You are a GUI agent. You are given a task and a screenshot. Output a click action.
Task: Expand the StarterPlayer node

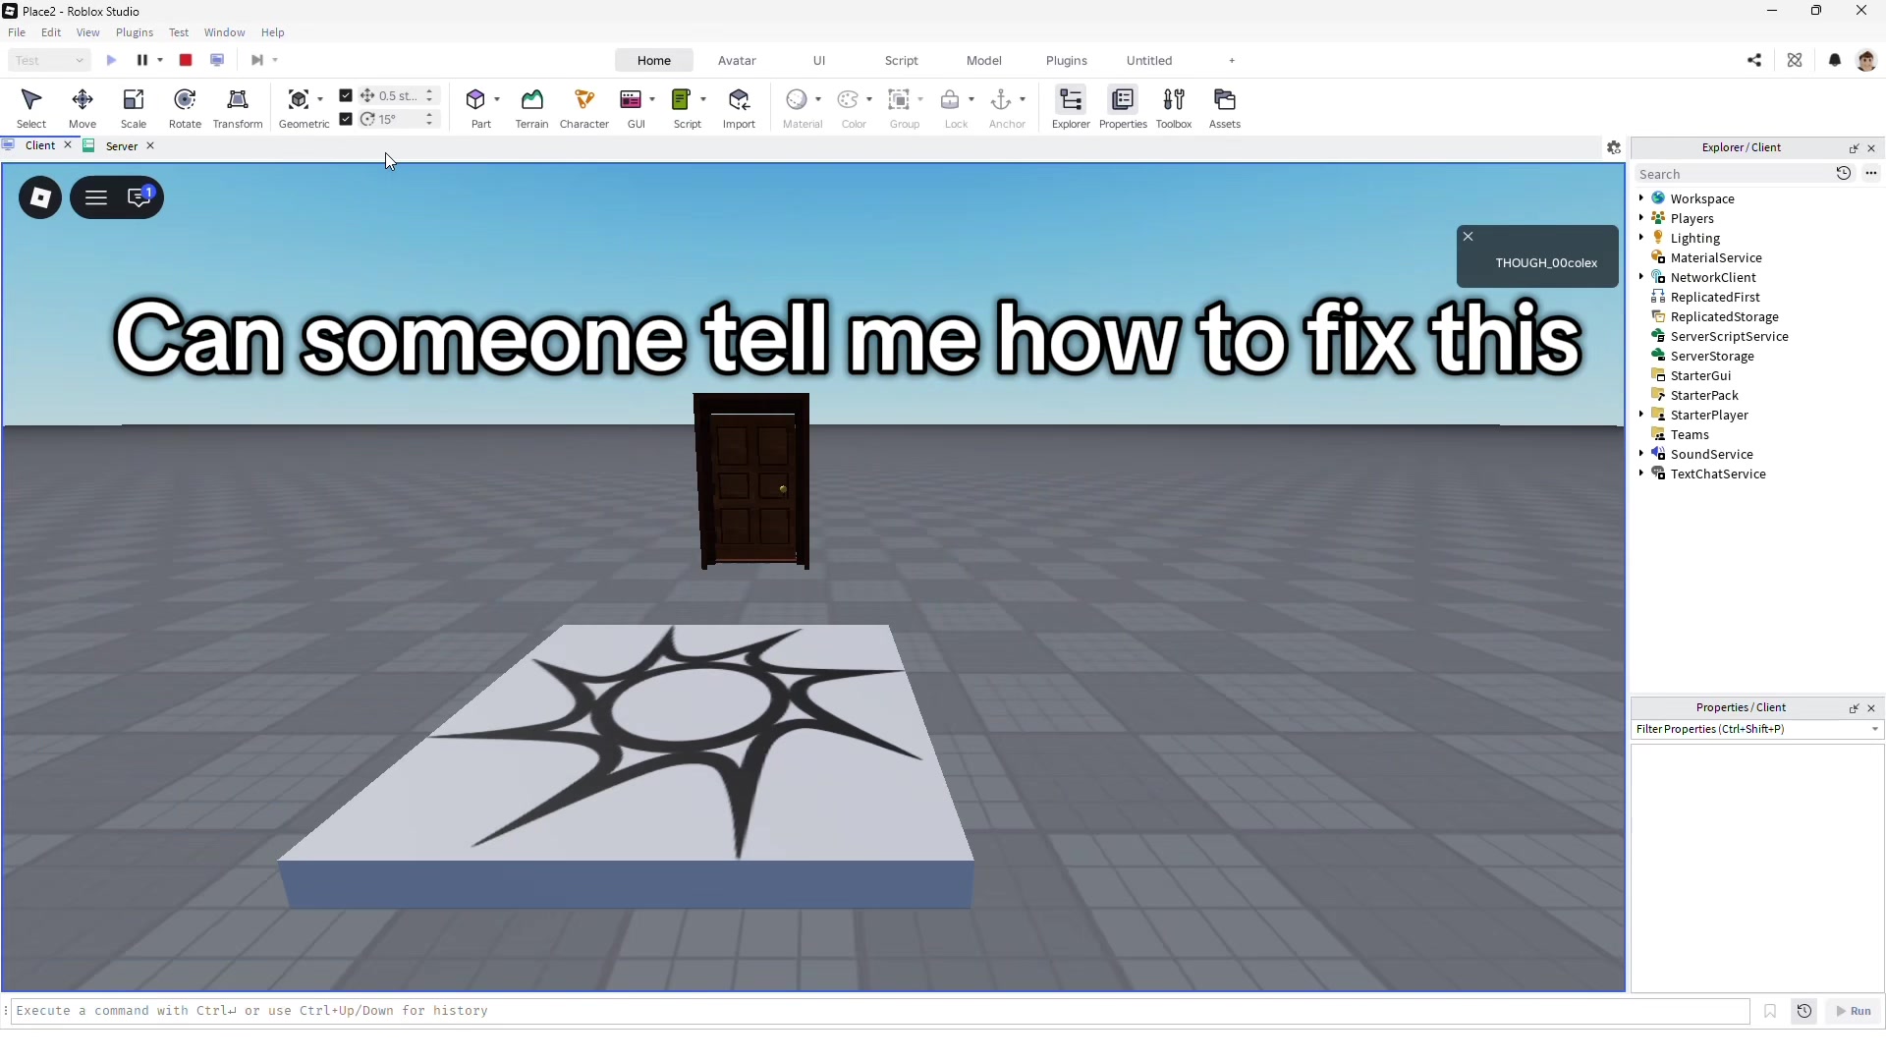coord(1640,415)
